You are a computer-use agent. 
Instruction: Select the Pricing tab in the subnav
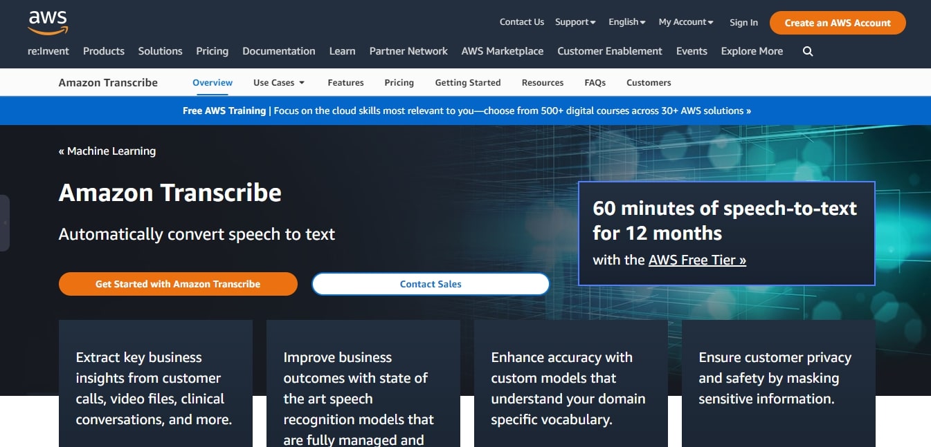pyautogui.click(x=399, y=82)
